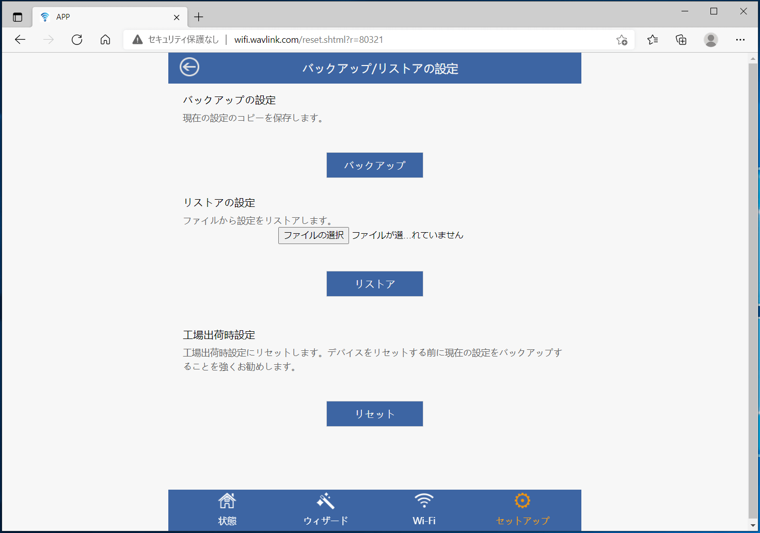Image resolution: width=760 pixels, height=533 pixels.
Task: Open browser settings ellipsis menu
Action: tap(740, 40)
